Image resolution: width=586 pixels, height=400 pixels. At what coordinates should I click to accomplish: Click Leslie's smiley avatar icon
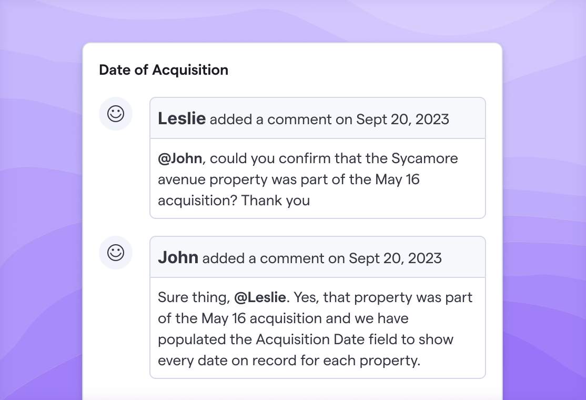coord(116,114)
